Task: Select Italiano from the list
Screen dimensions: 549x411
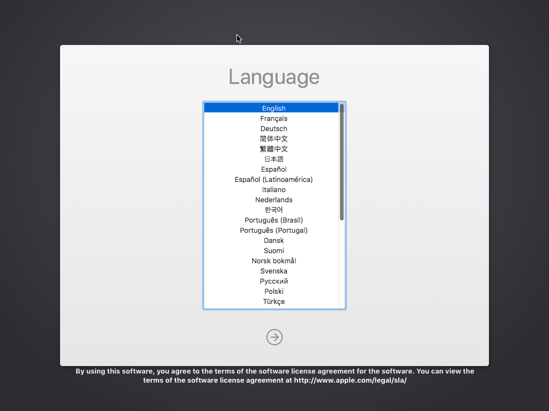Action: (x=273, y=189)
